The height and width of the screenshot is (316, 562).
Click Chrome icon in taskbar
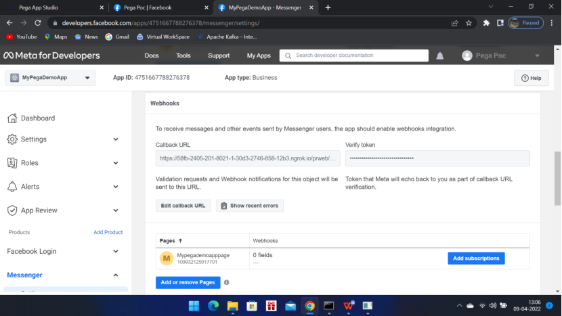(x=310, y=306)
